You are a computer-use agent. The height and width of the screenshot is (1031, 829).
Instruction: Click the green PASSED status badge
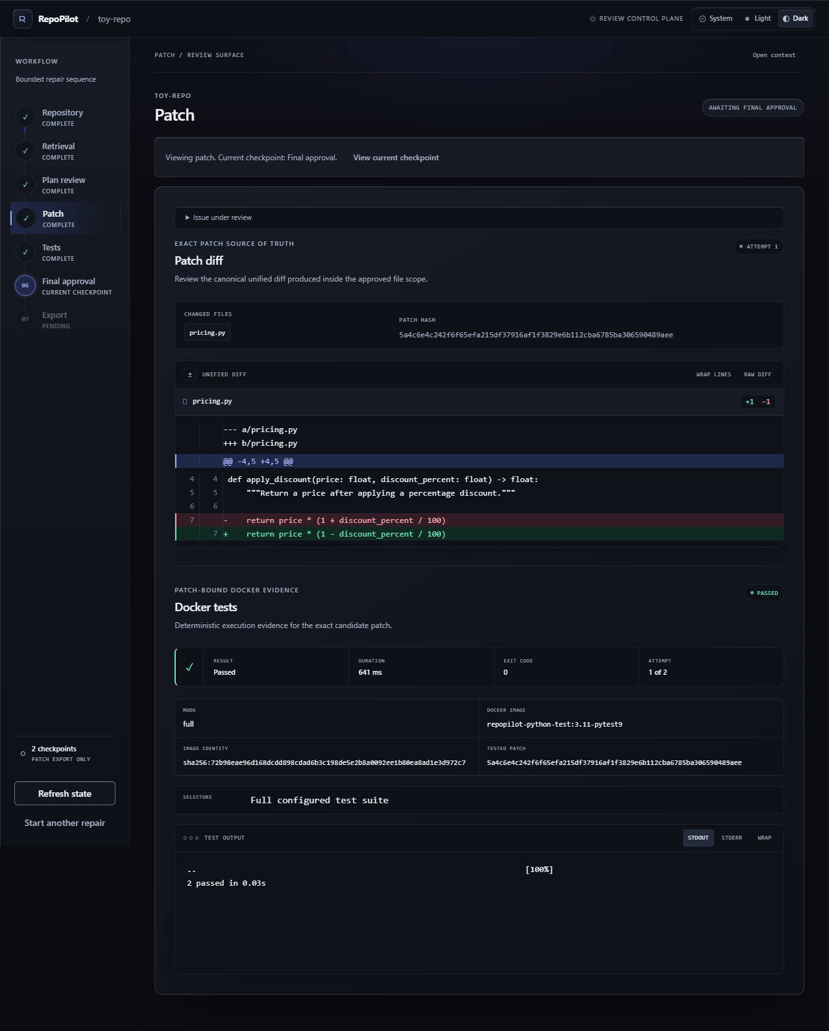pos(763,593)
